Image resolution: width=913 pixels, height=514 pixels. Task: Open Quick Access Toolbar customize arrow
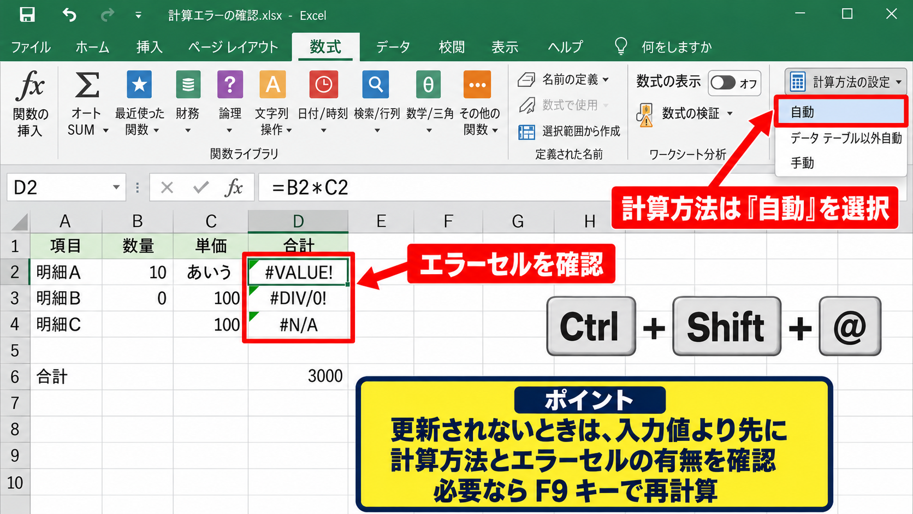(138, 15)
